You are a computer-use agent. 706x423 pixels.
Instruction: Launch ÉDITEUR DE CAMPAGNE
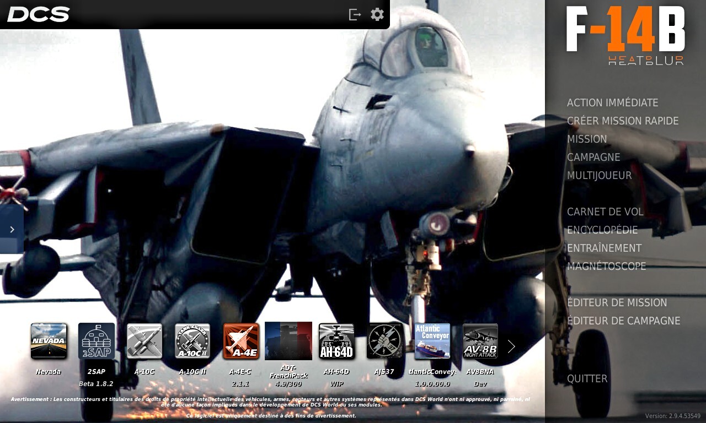pyautogui.click(x=624, y=321)
